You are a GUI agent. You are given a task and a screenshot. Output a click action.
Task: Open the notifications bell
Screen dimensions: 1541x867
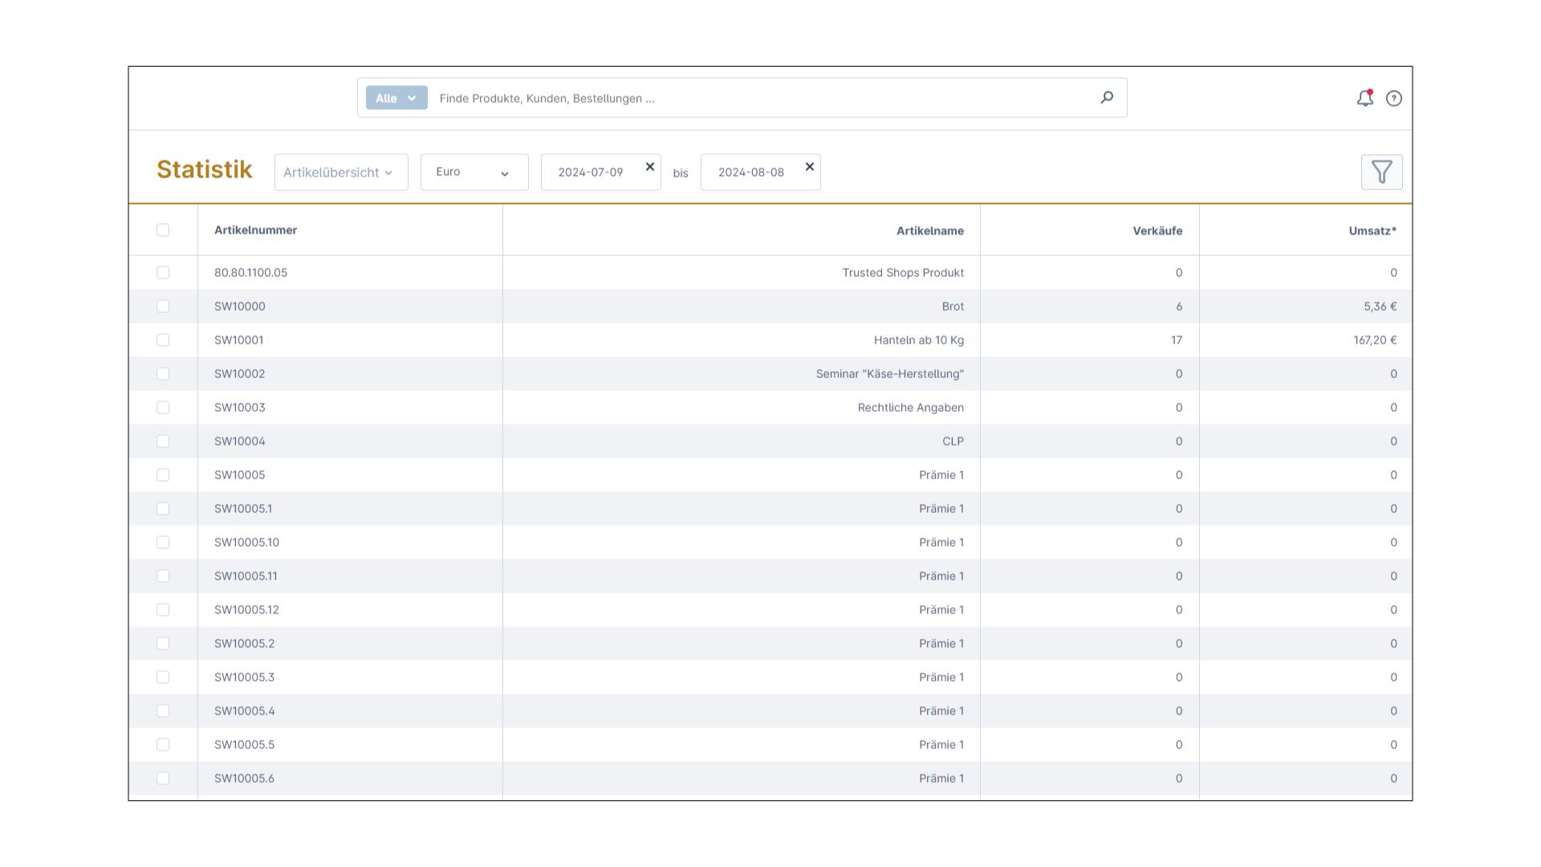[x=1365, y=98]
